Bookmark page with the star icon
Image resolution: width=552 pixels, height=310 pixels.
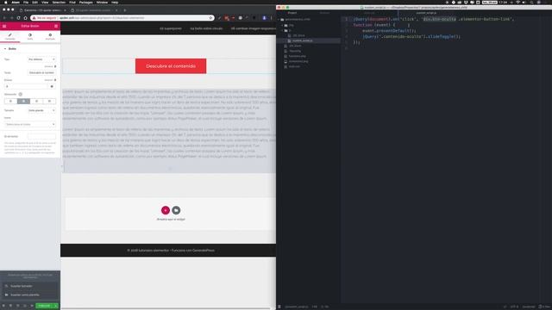[x=210, y=17]
